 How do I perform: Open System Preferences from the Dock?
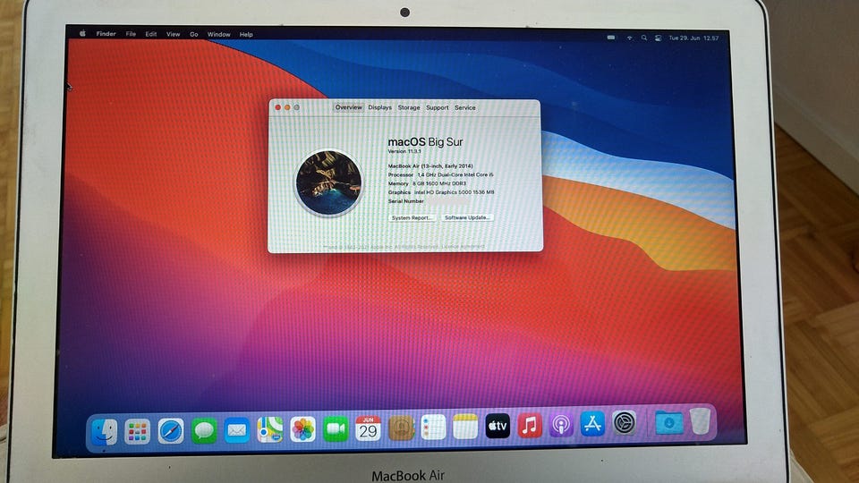[624, 423]
